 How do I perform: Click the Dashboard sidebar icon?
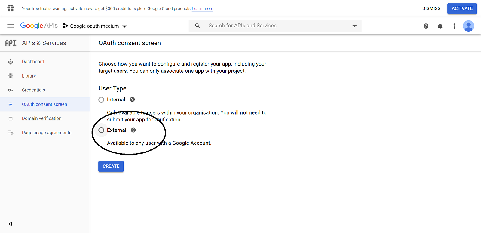point(11,62)
